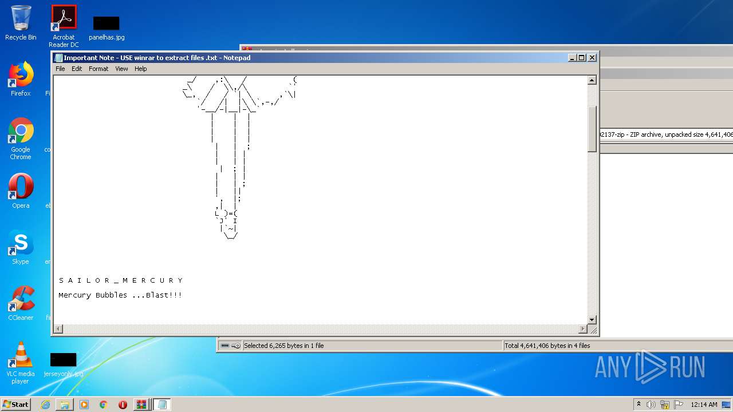Open the Start menu
Viewport: 733px width, 412px height.
click(x=16, y=405)
